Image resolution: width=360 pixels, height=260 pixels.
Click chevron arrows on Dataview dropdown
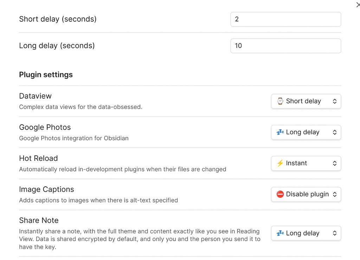(x=335, y=101)
